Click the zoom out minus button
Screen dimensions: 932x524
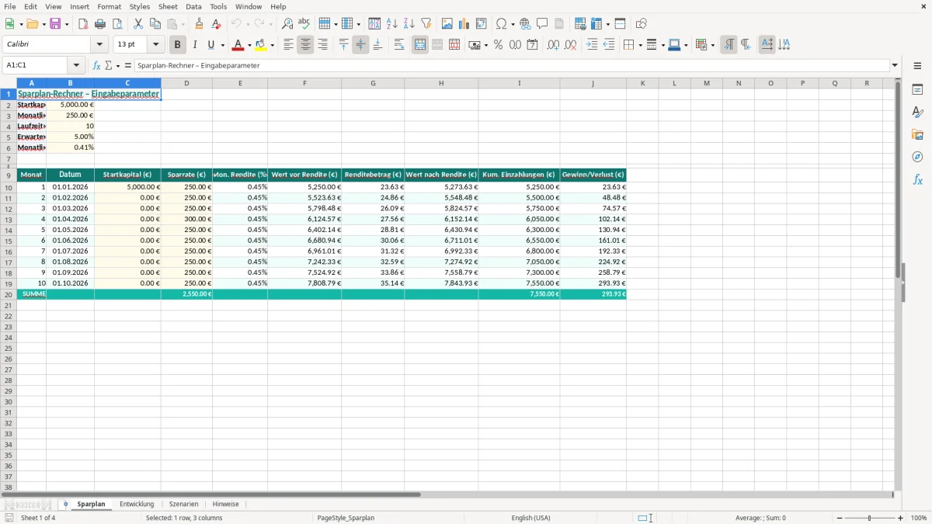(840, 518)
